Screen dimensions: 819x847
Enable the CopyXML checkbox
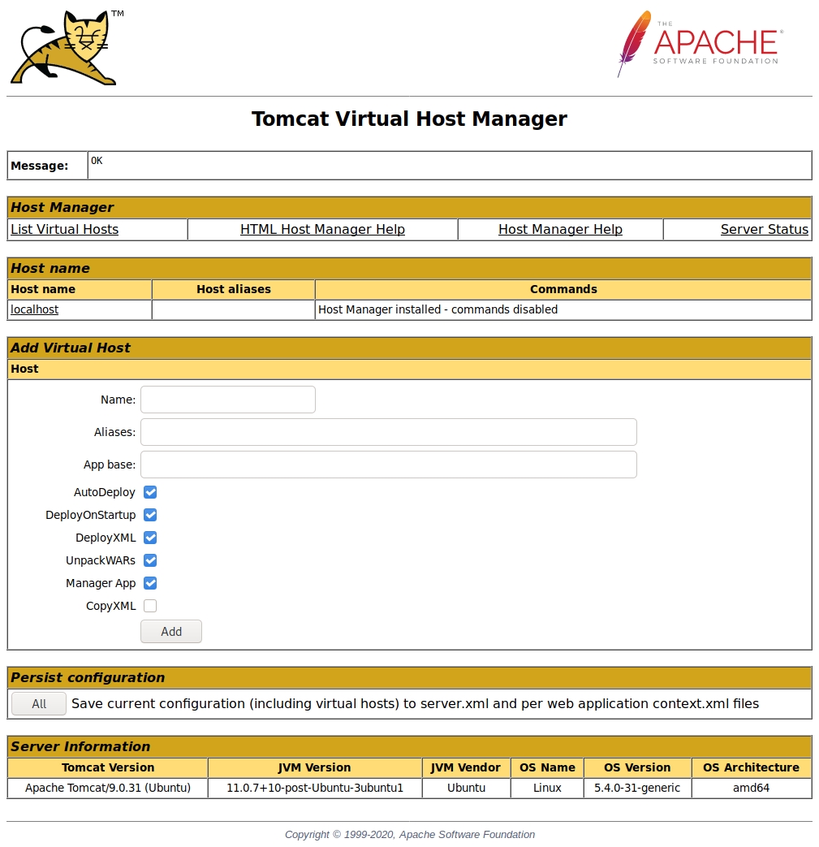150,606
